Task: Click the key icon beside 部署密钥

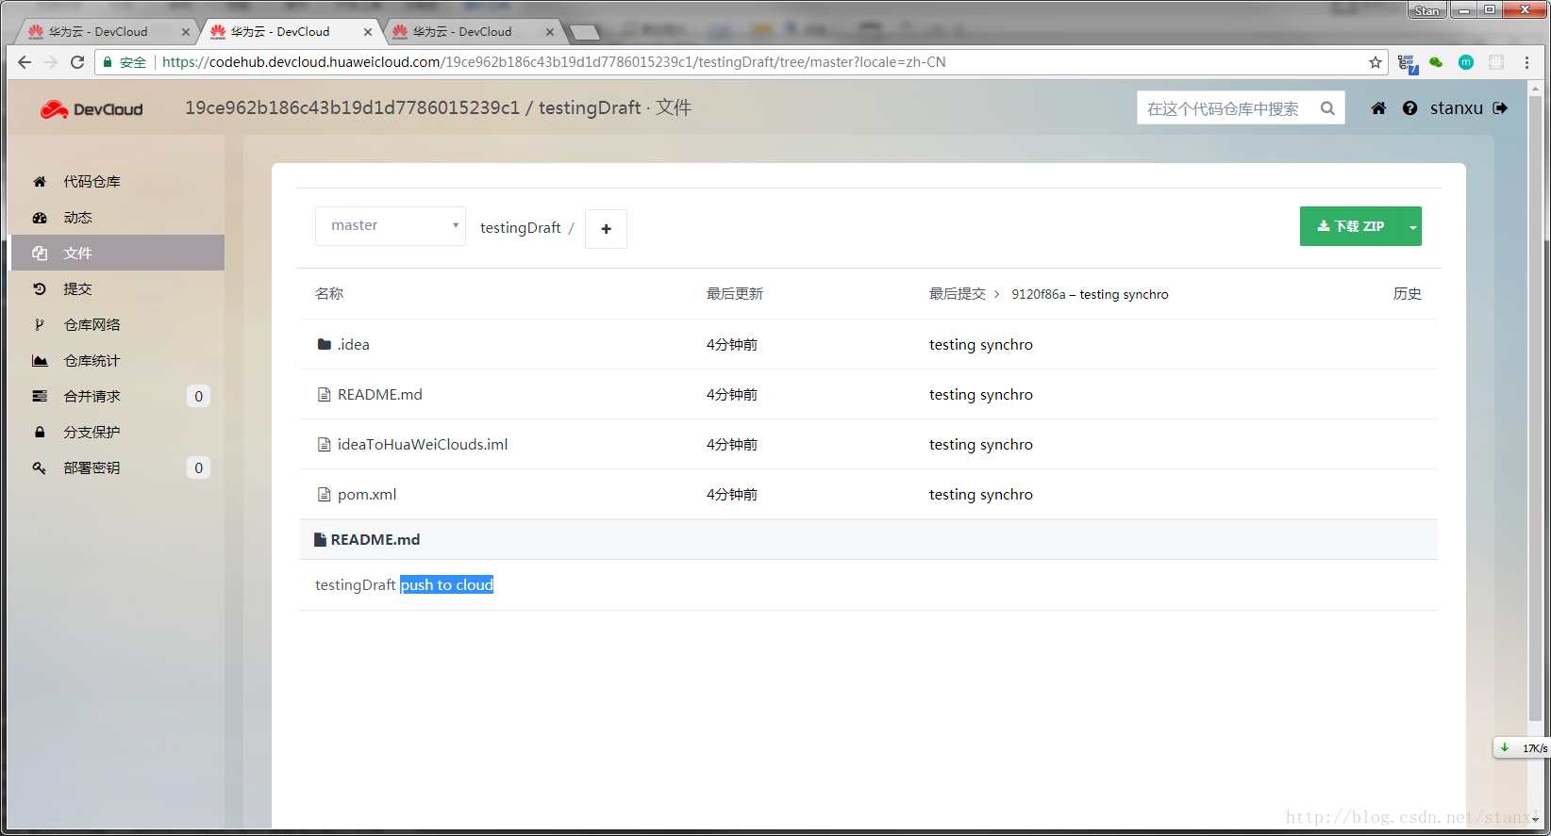Action: [40, 468]
